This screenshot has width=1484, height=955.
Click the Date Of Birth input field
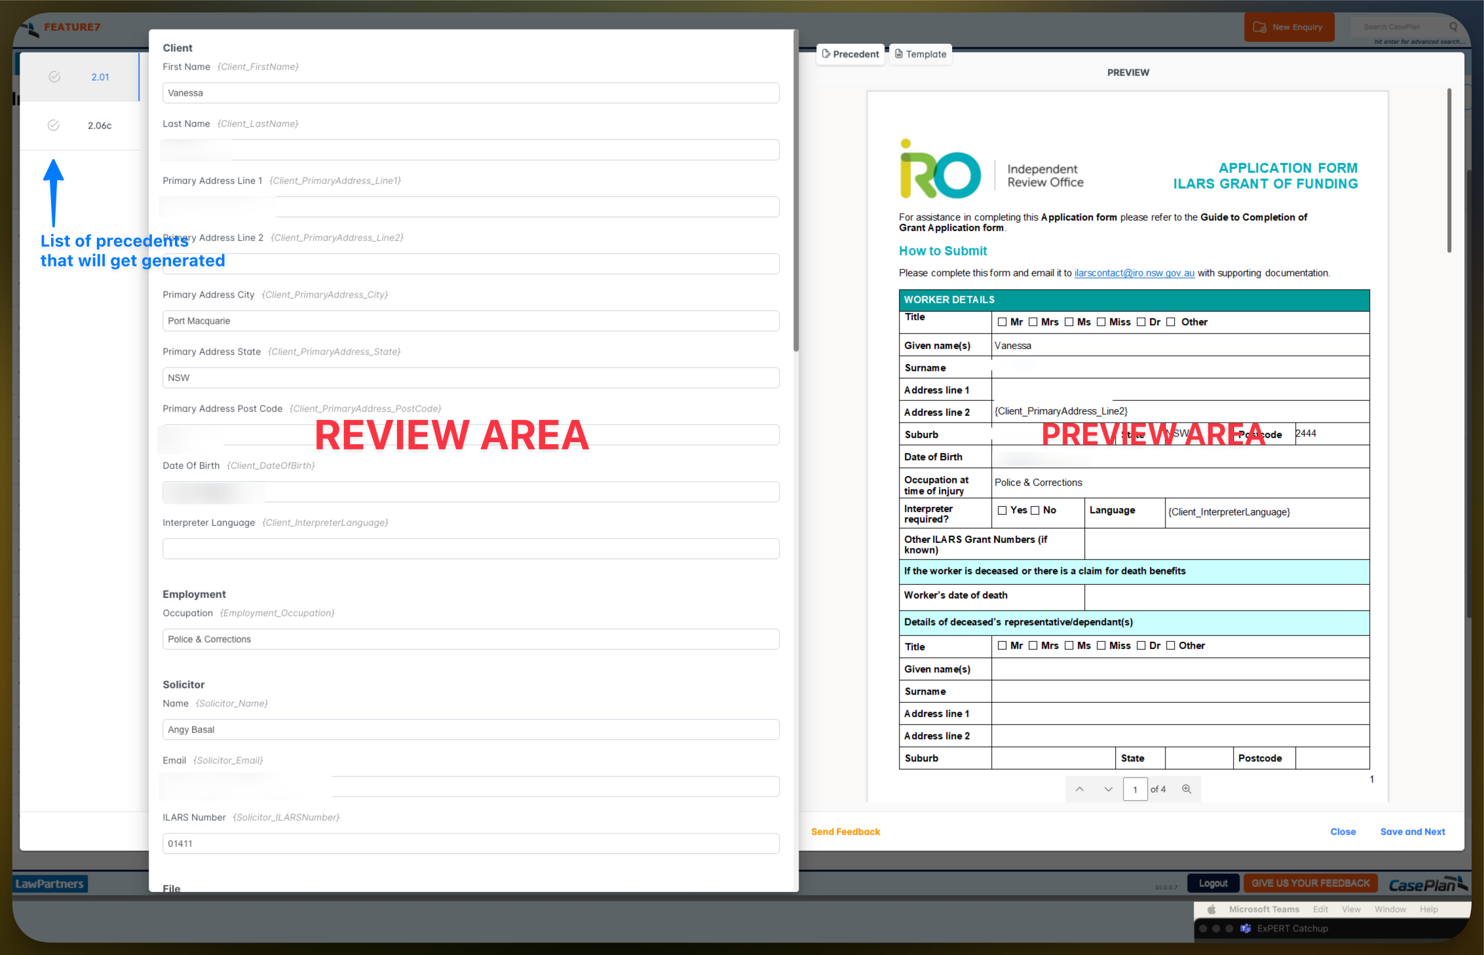tap(471, 492)
